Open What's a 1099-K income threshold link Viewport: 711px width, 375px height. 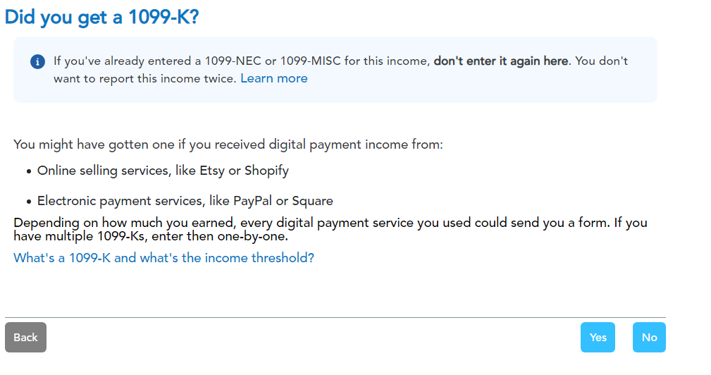tap(163, 257)
